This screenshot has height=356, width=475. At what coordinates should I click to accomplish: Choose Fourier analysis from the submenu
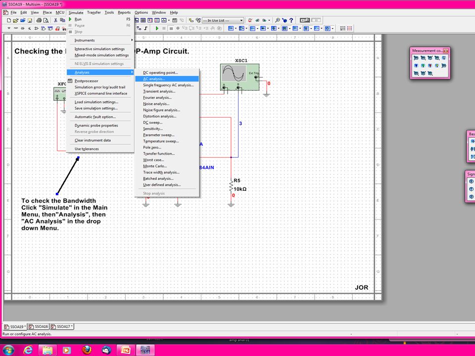(167, 98)
